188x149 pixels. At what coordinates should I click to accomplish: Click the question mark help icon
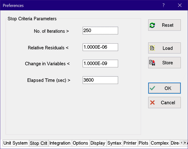(x=163, y=5)
